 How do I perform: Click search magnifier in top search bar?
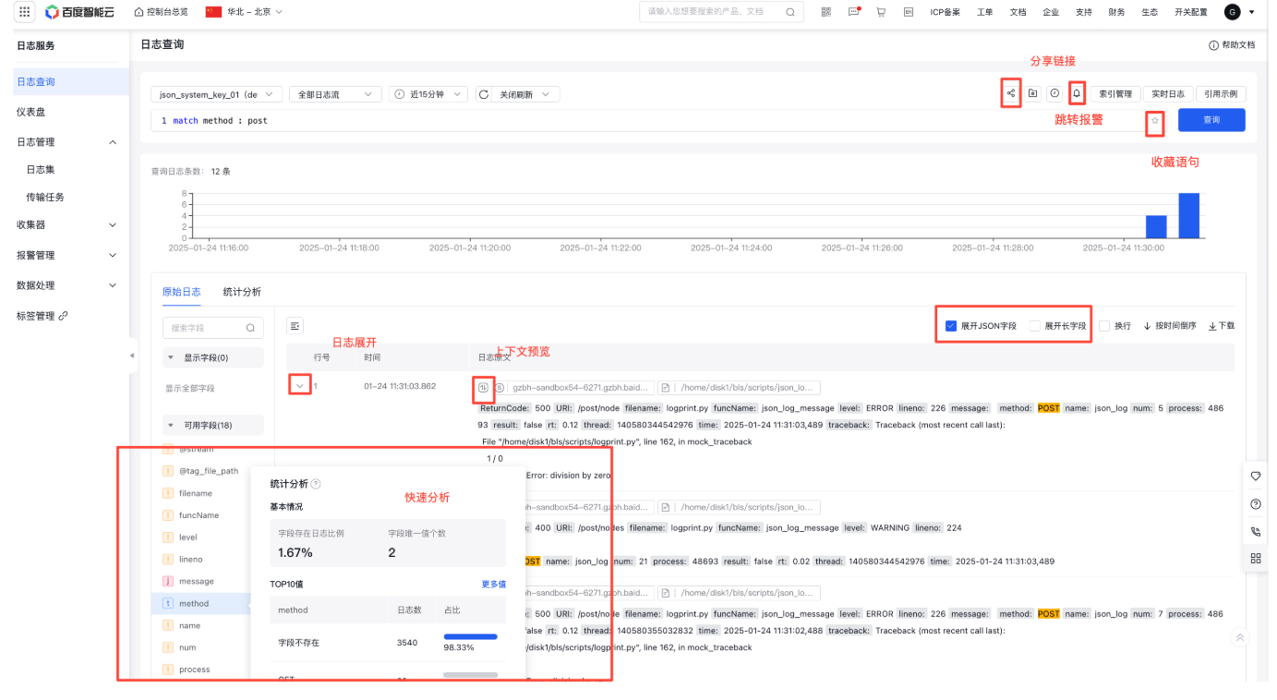[790, 12]
